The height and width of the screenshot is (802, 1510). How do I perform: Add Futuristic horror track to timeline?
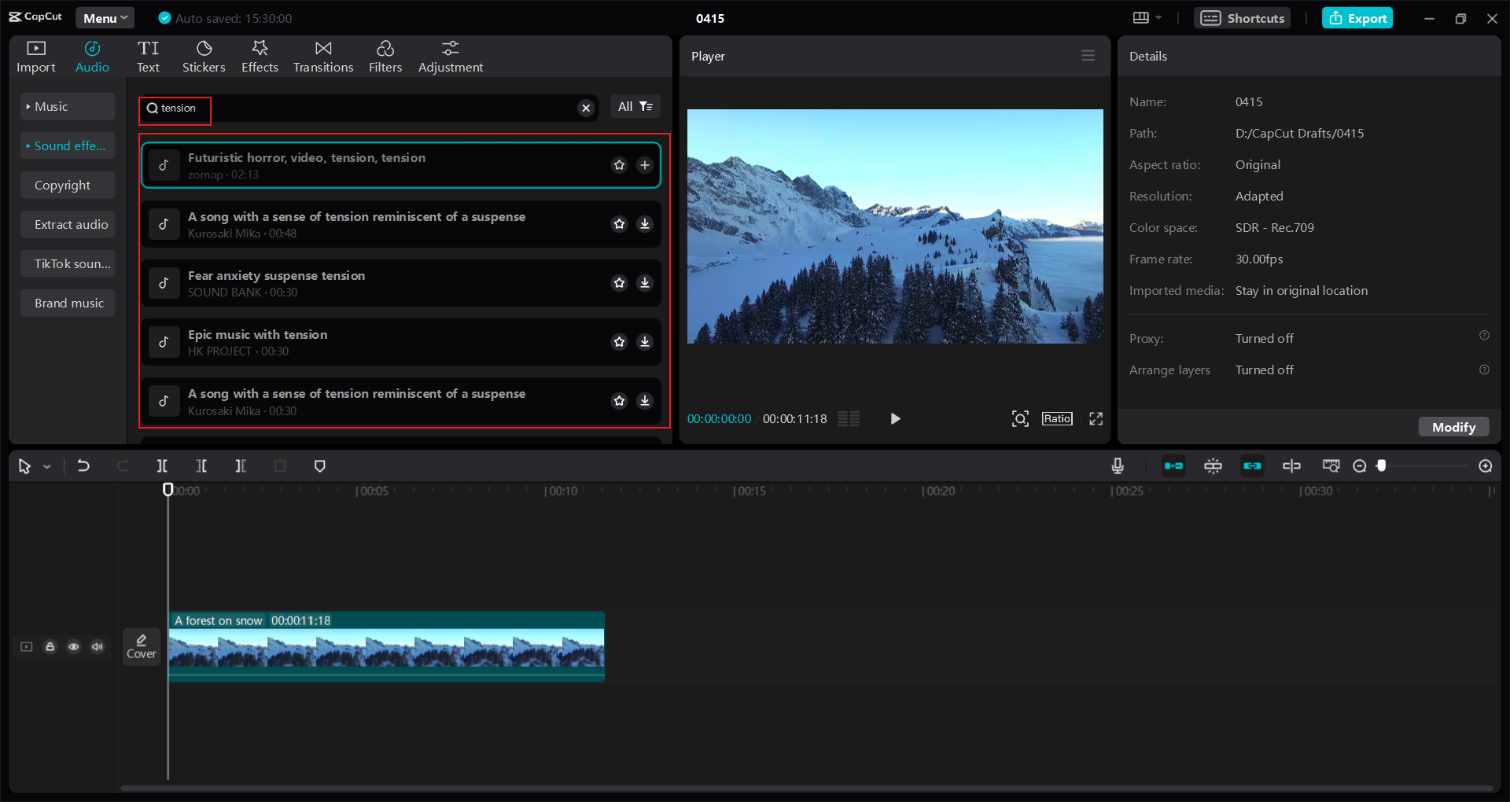click(x=645, y=165)
